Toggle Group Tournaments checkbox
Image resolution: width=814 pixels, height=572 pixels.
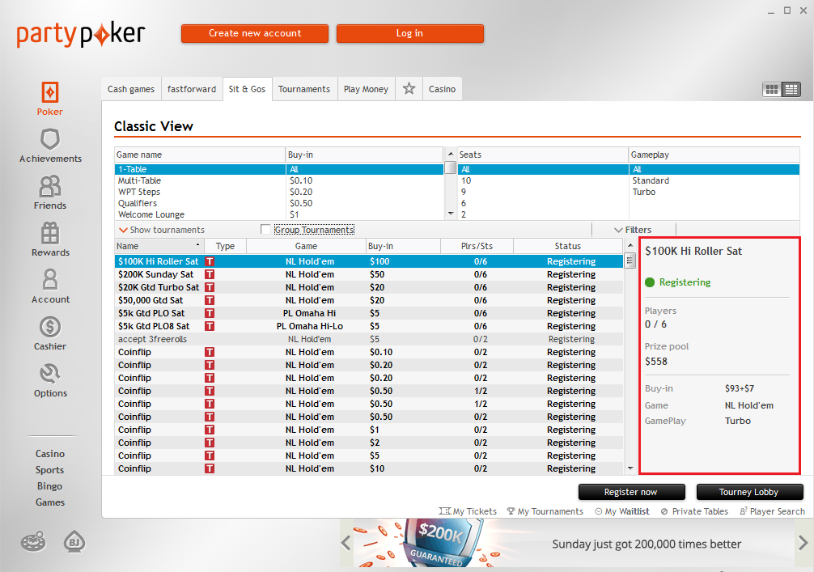click(x=265, y=230)
